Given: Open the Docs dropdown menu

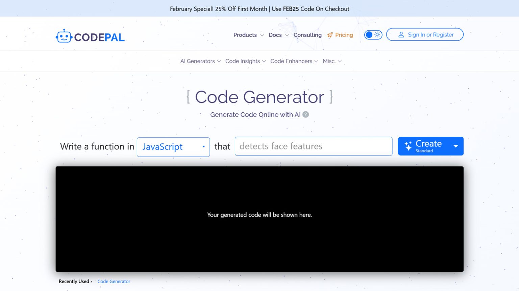Looking at the screenshot, I should pos(278,35).
